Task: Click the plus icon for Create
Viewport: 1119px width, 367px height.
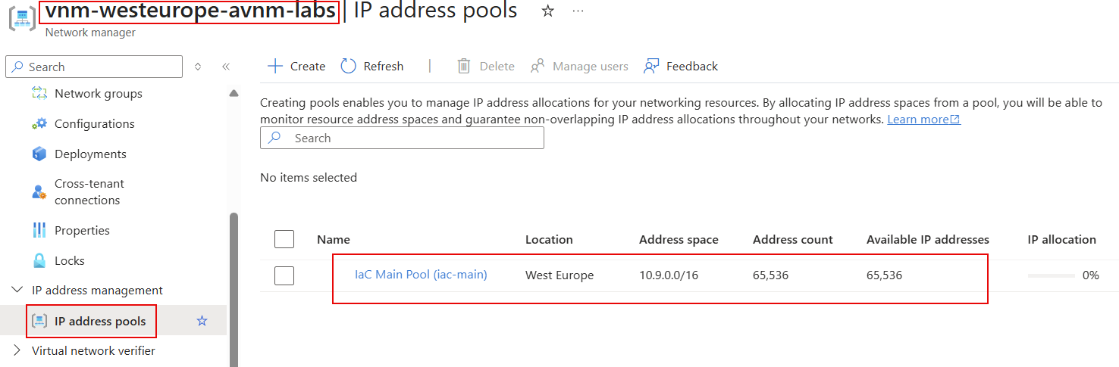Action: [274, 67]
